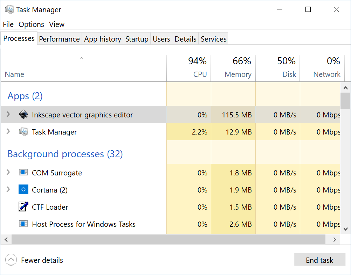Viewport: 351px width, 275px height.
Task: Click the sort arrow above the Name column
Action: point(82,58)
